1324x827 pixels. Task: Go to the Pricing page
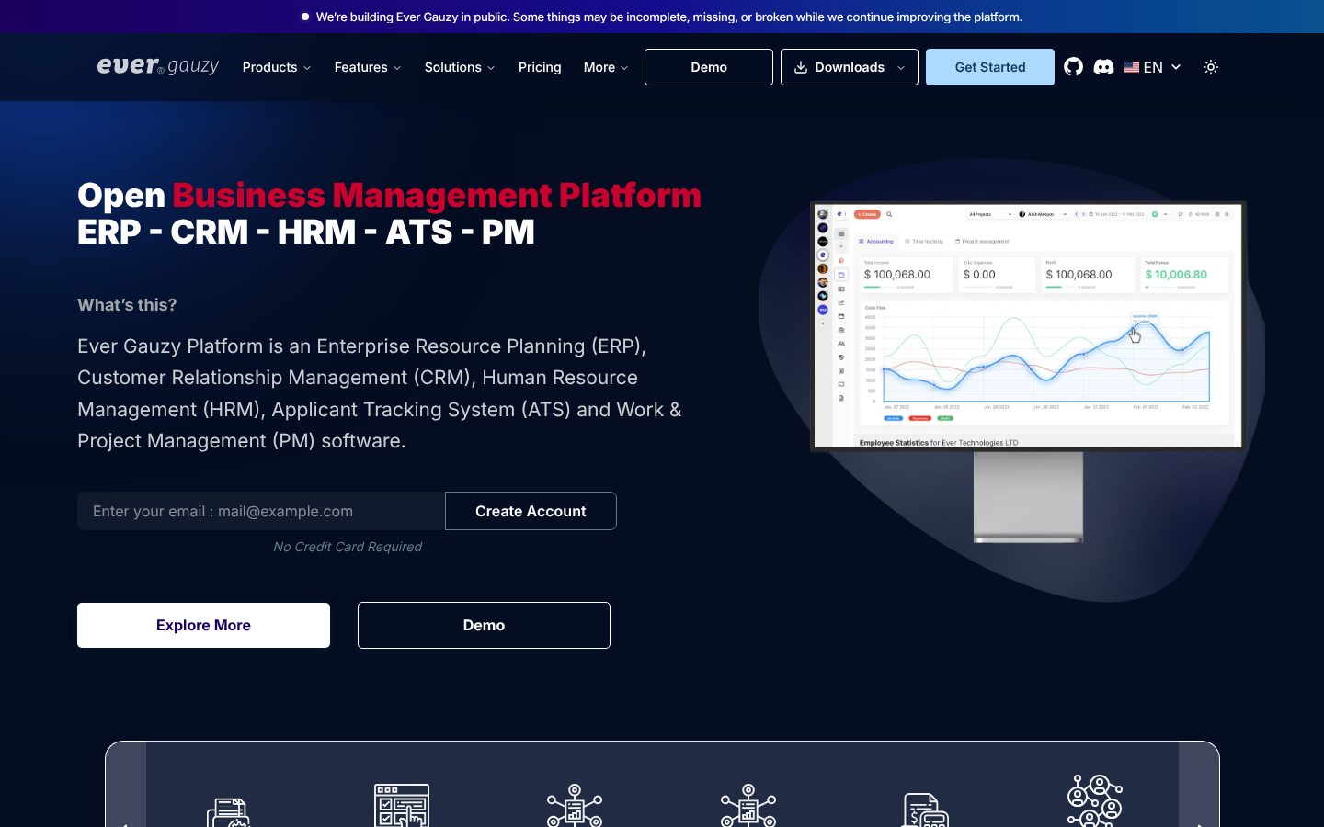(540, 67)
